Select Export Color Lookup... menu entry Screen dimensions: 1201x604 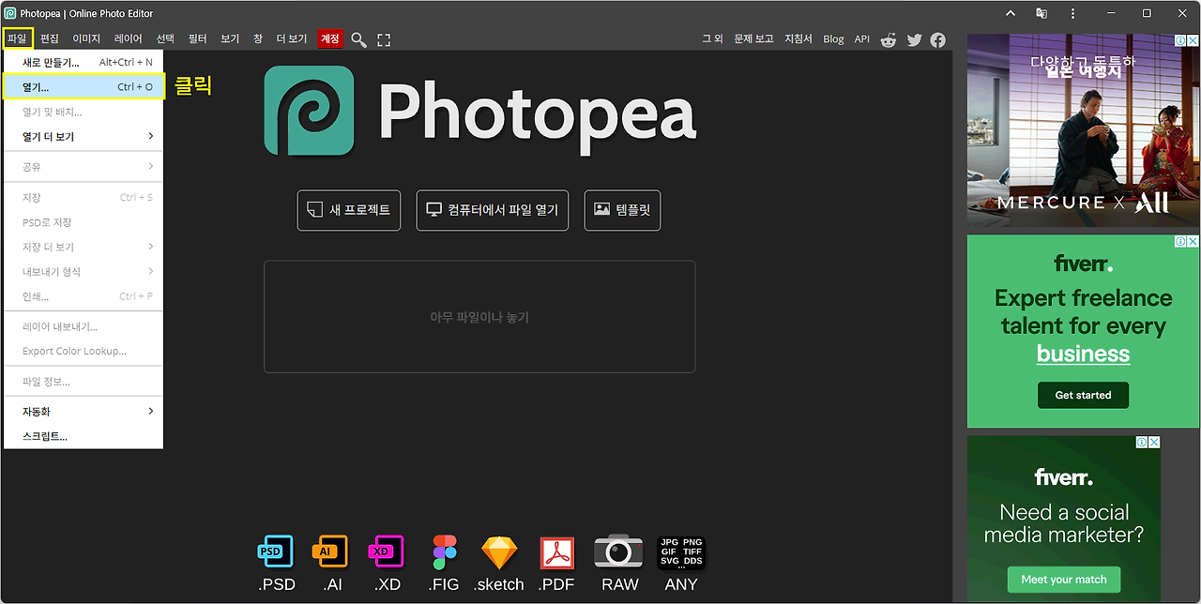(84, 351)
